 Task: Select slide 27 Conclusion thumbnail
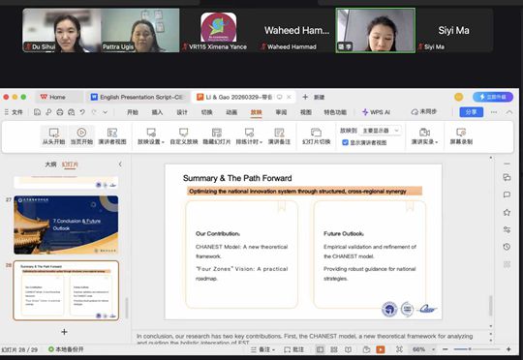pyautogui.click(x=66, y=225)
